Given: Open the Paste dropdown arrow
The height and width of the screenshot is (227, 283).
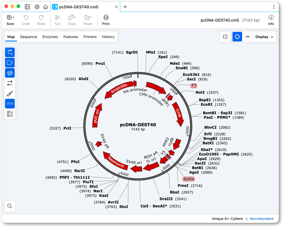Looking at the screenshot, I should pos(91,17).
